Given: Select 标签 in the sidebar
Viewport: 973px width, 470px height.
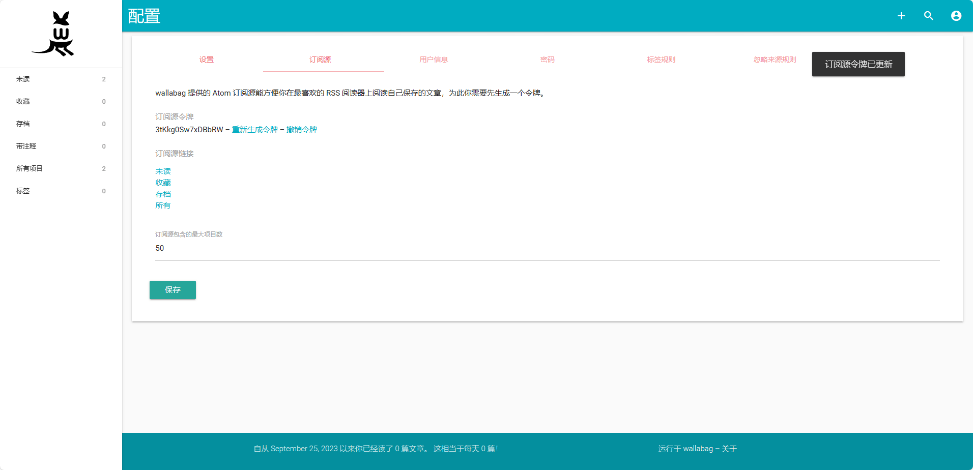Looking at the screenshot, I should pos(23,191).
